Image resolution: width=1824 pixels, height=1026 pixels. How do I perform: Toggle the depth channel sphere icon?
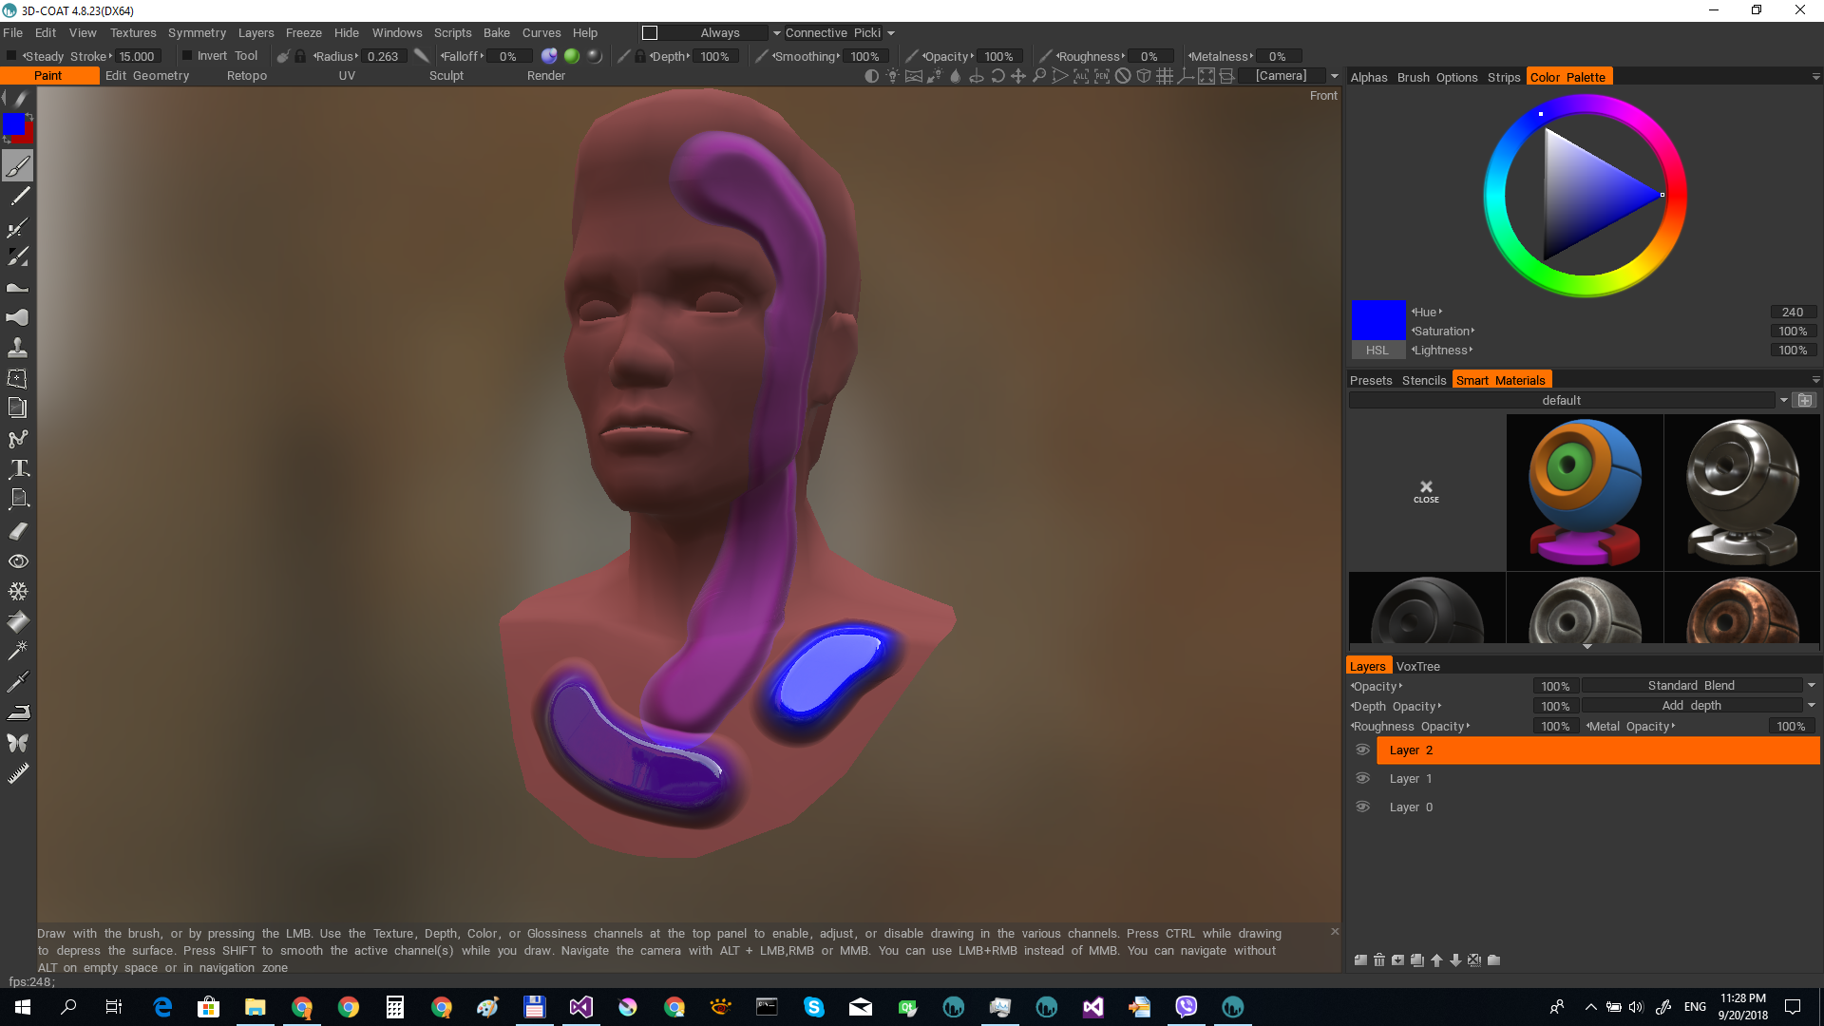pyautogui.click(x=549, y=56)
